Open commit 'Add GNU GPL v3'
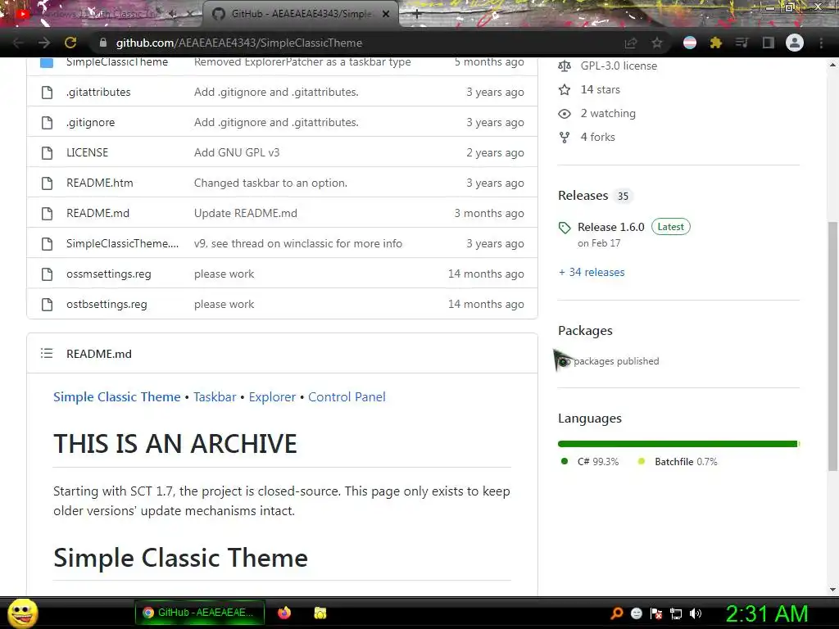 pos(237,152)
